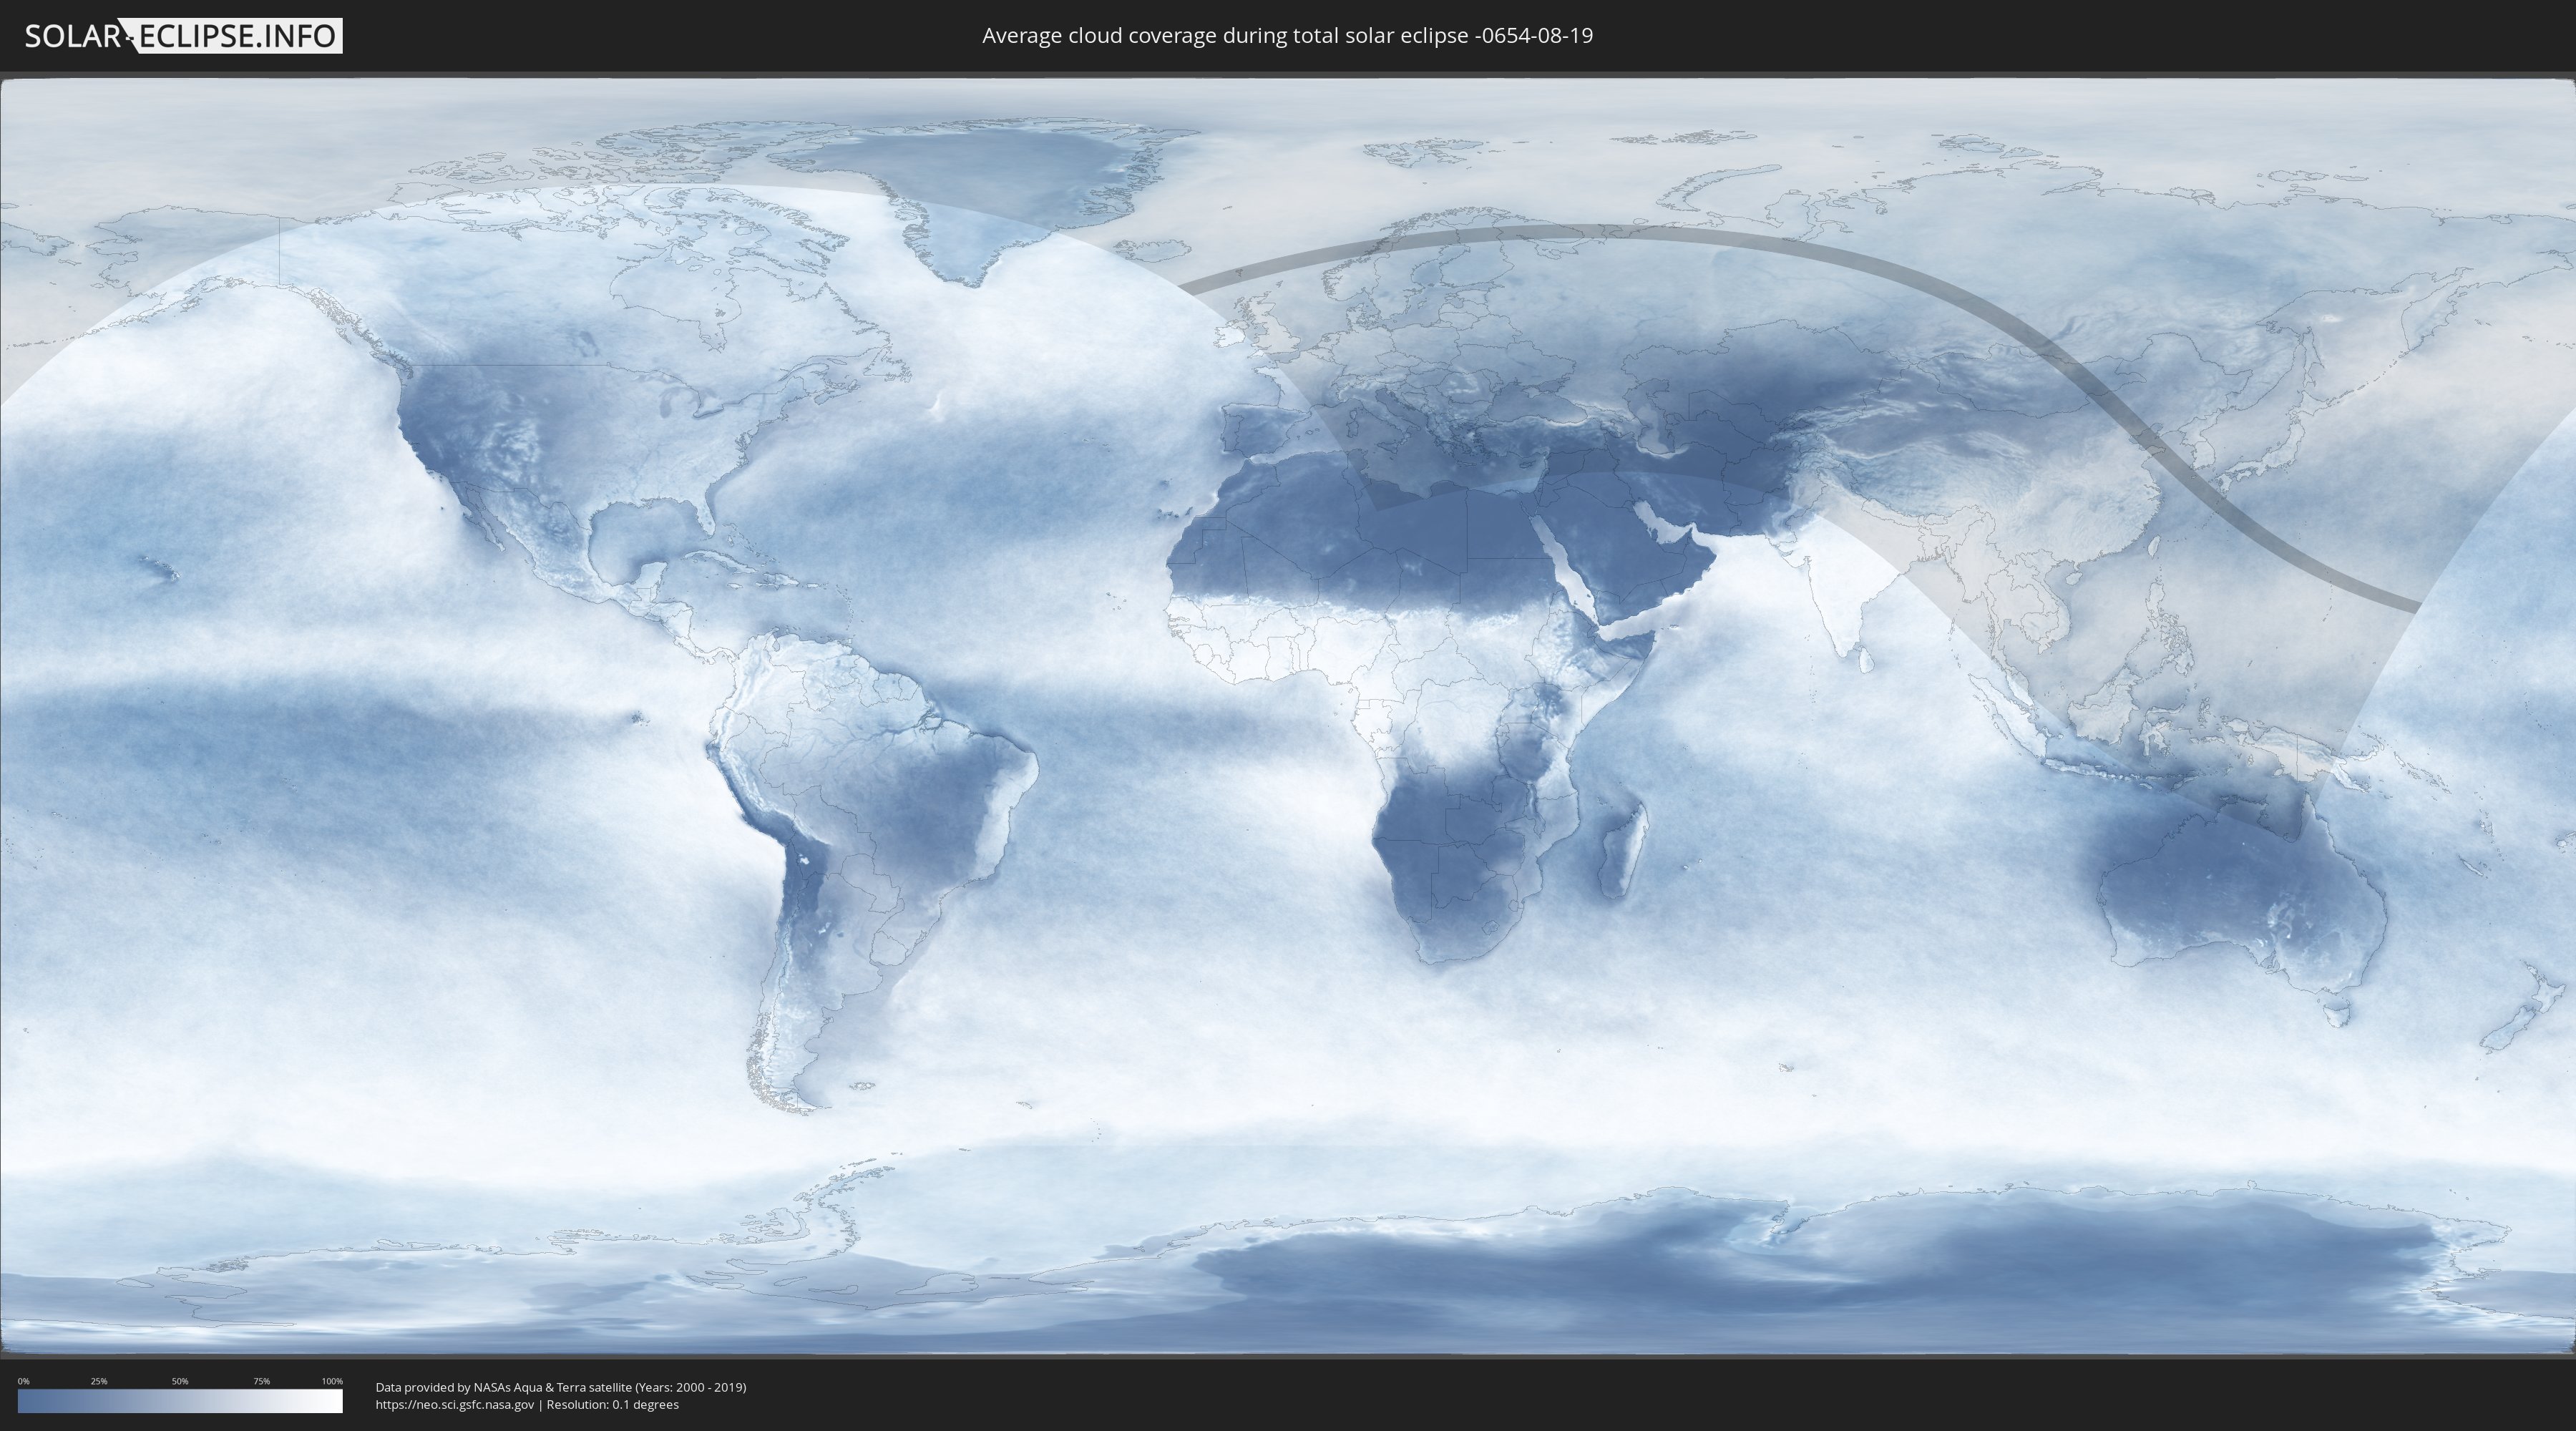Click the 75% legend label

coord(261,1381)
